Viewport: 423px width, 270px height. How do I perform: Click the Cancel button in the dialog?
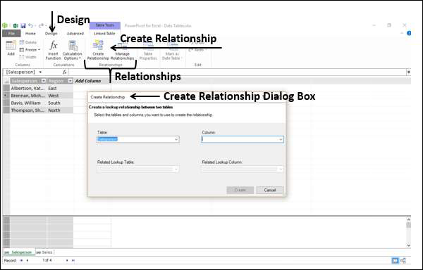click(x=270, y=190)
